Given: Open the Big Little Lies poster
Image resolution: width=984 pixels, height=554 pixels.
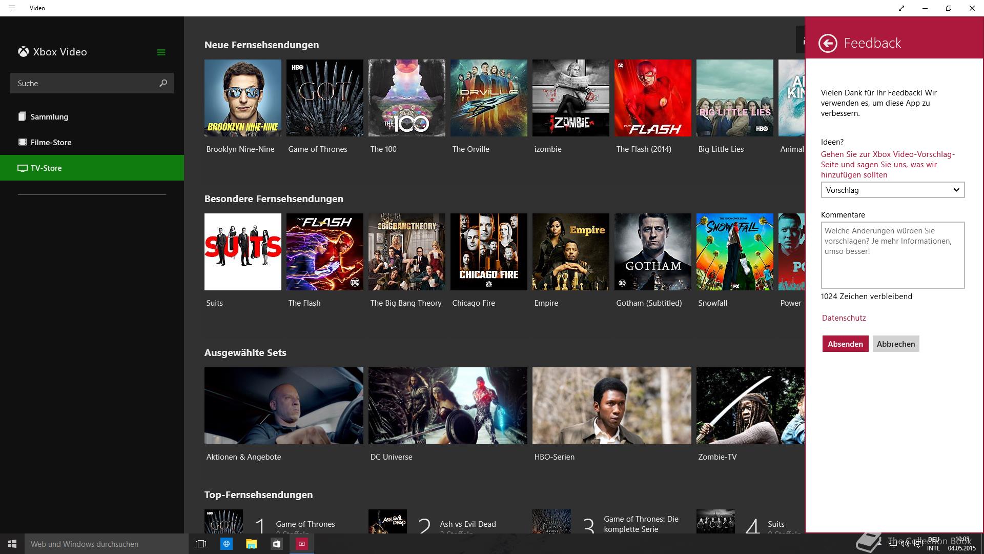Looking at the screenshot, I should click(734, 98).
